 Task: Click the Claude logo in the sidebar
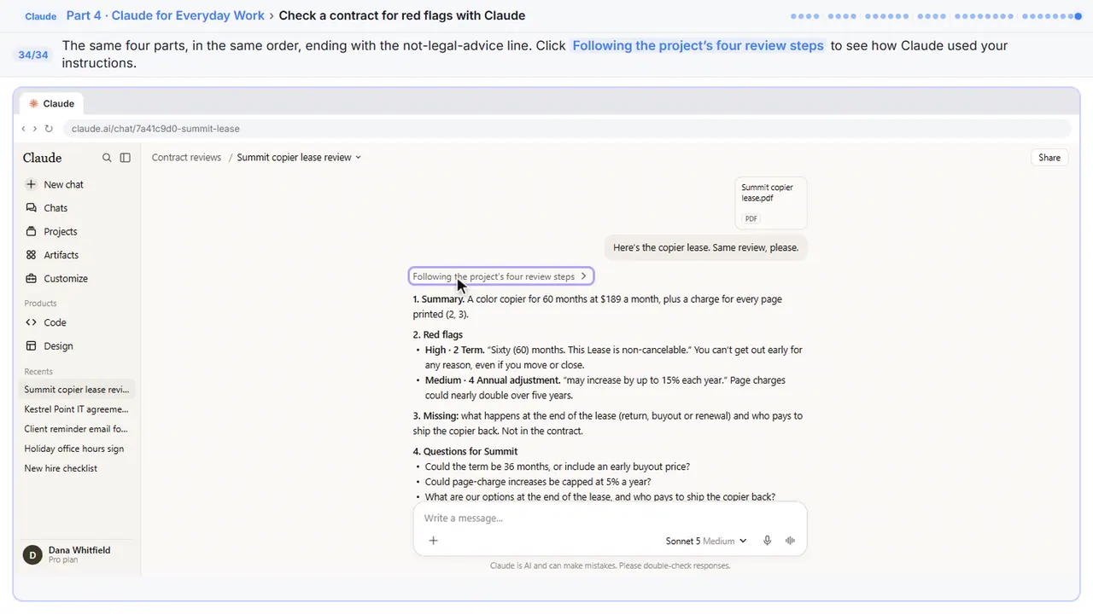tap(43, 158)
